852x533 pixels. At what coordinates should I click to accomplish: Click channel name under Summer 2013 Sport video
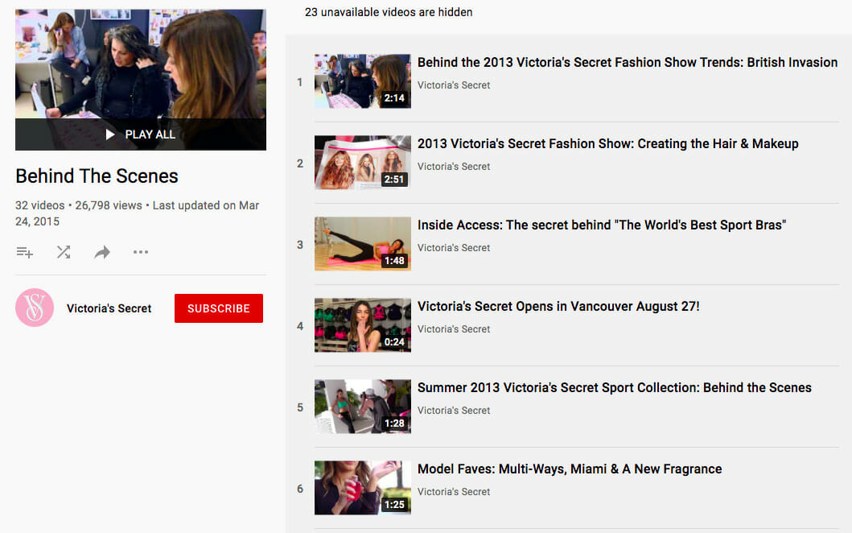coord(454,411)
